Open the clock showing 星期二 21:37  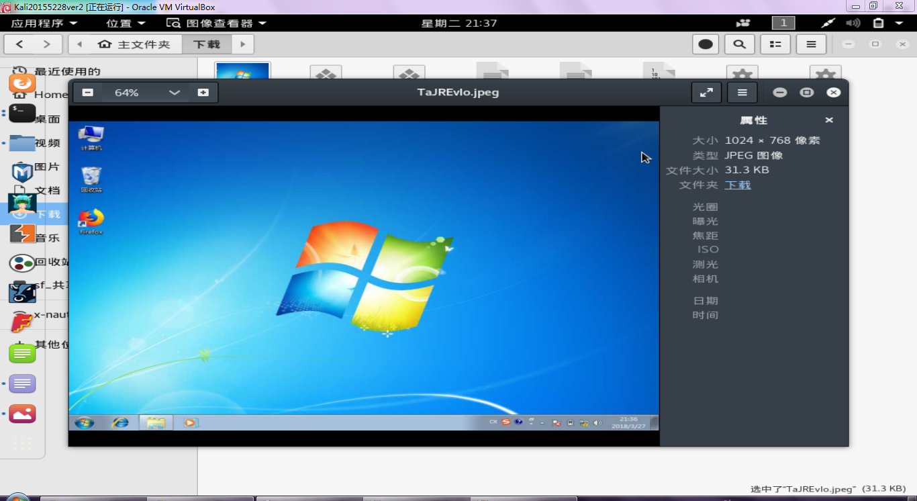[459, 23]
